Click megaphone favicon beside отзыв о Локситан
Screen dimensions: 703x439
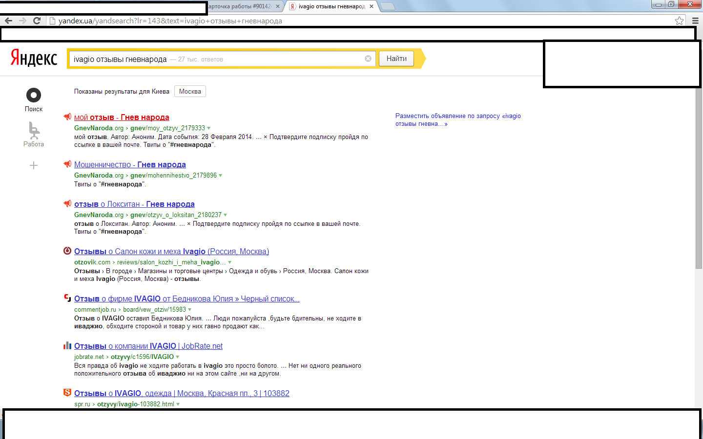pyautogui.click(x=67, y=203)
